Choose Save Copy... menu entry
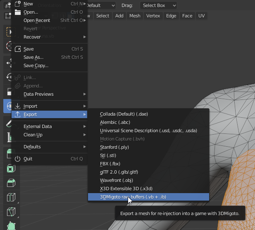The height and width of the screenshot is (230, 255). [49, 65]
